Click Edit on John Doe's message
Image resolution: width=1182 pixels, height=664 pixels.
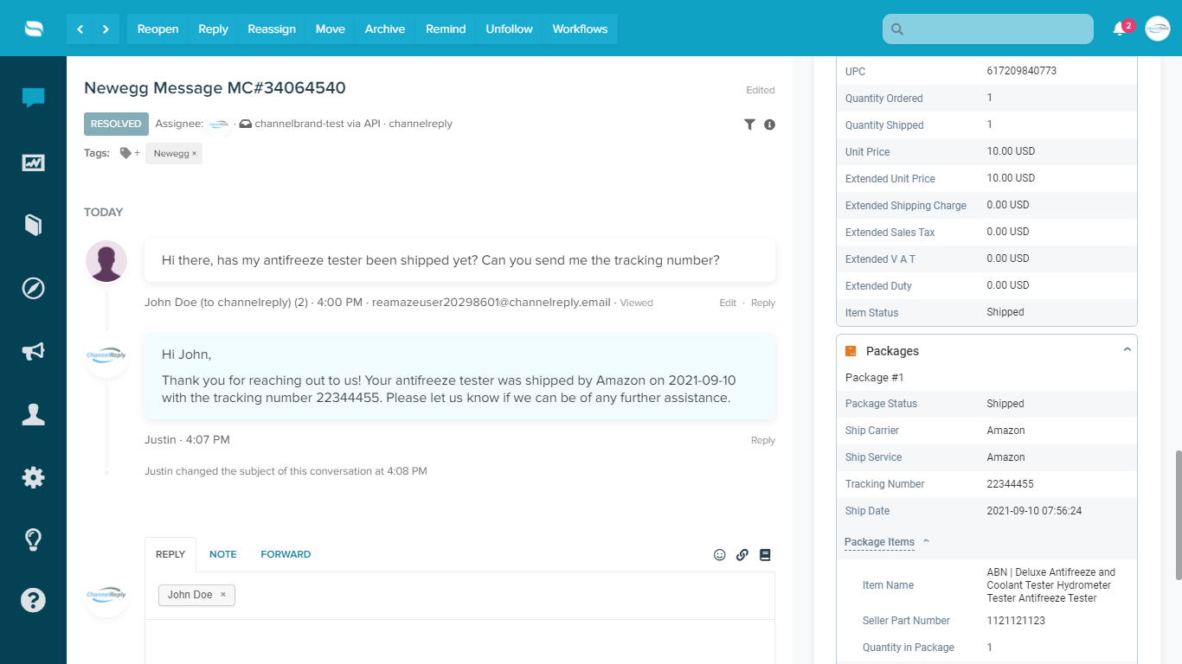tap(728, 303)
